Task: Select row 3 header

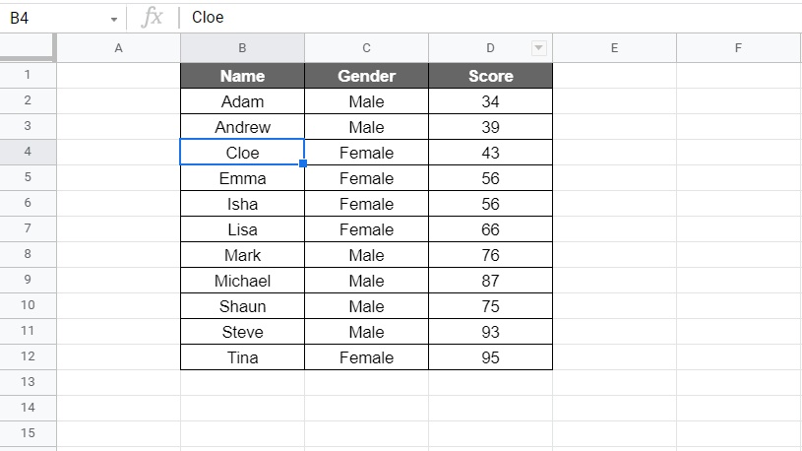Action: (x=28, y=126)
